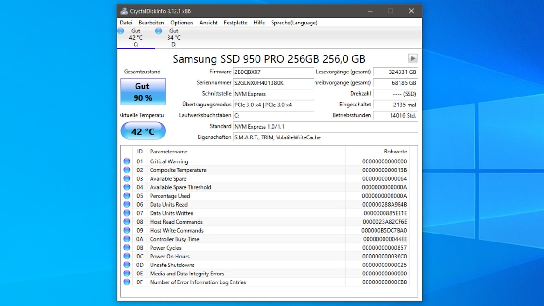This screenshot has height=306, width=544.
Task: Click the Eingeschaltet value 2135 mal
Action: click(x=395, y=105)
